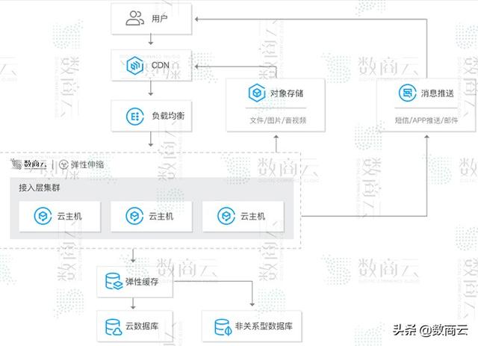Click the CDN label text
478x346 pixels.
161,65
